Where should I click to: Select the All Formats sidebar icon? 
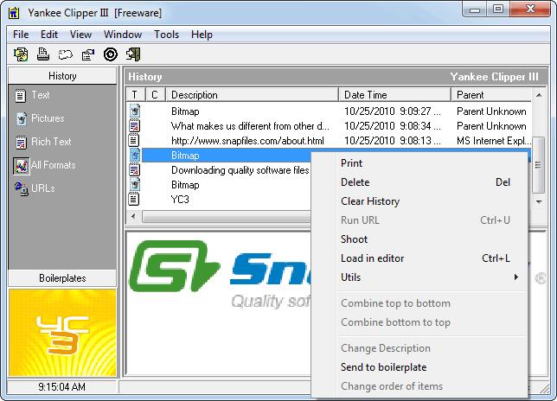21,166
